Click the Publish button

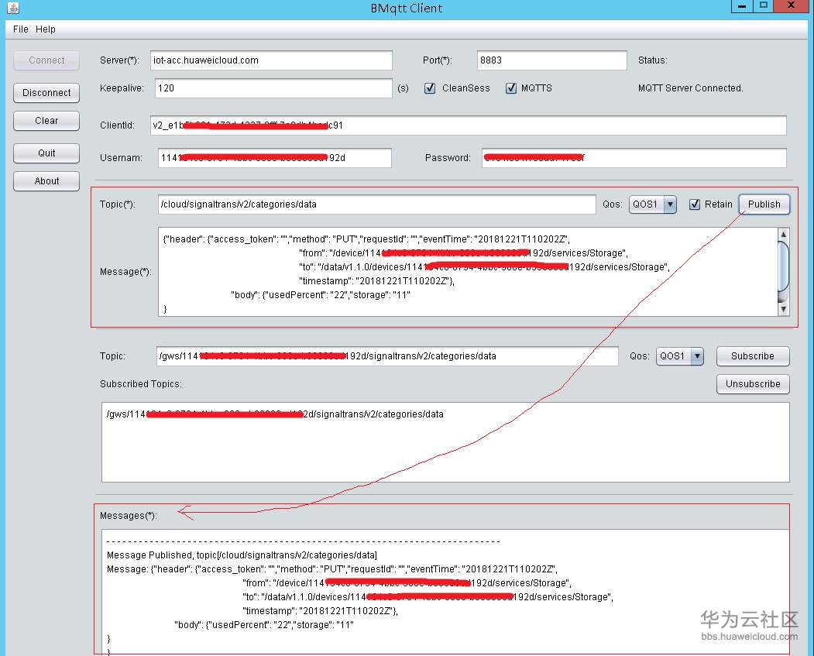point(764,204)
